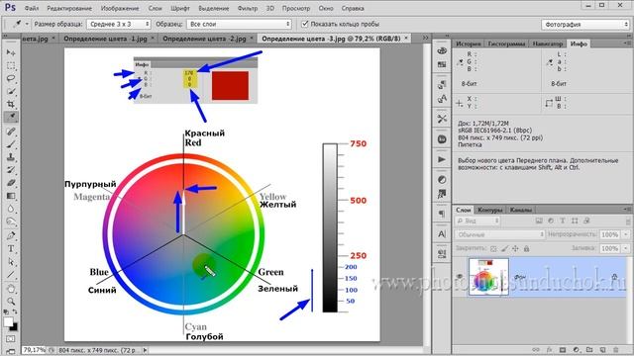Select the Dodge tool
Screen dimensions: 634x356
[11, 222]
